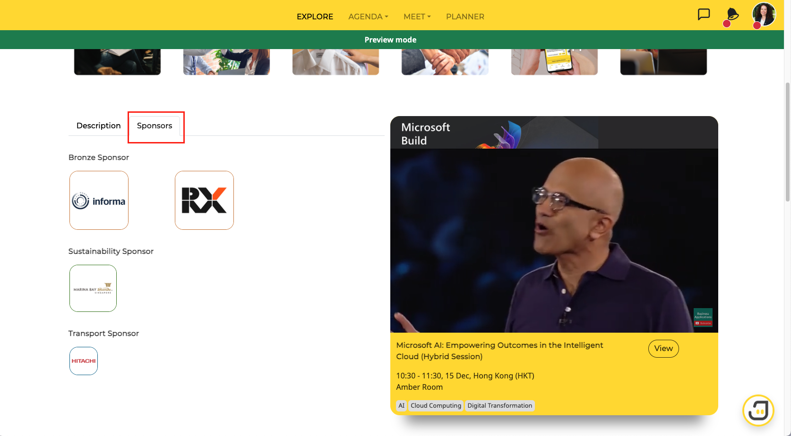Click the Transport Sponsor heading

(x=103, y=334)
